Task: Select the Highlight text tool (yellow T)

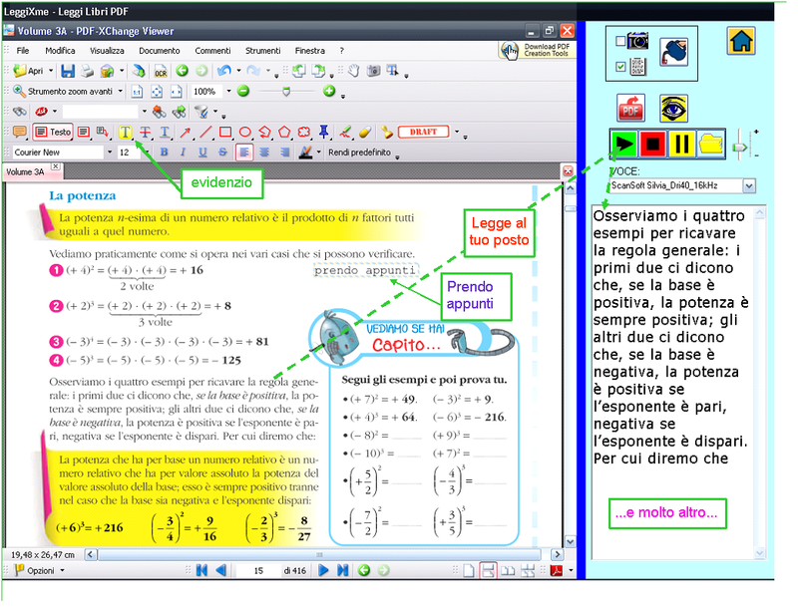Action: [x=125, y=133]
